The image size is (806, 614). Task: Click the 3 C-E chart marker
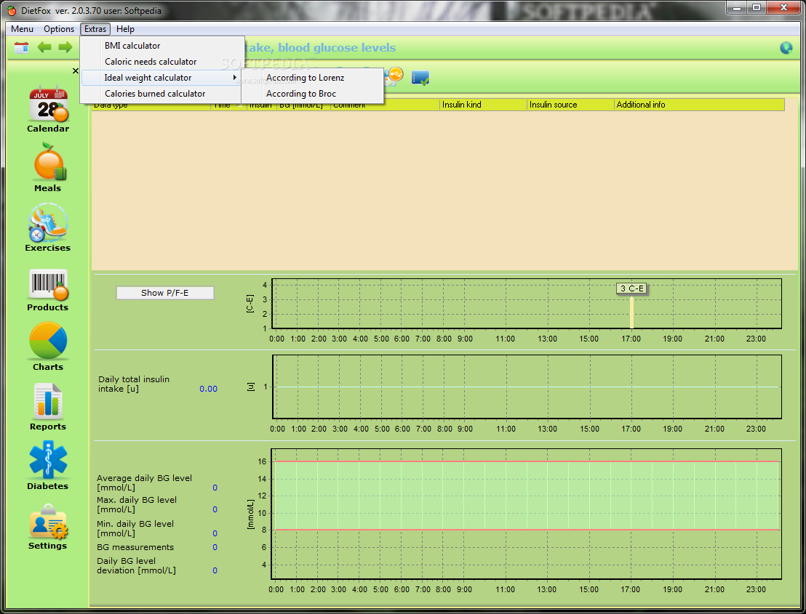pos(631,288)
